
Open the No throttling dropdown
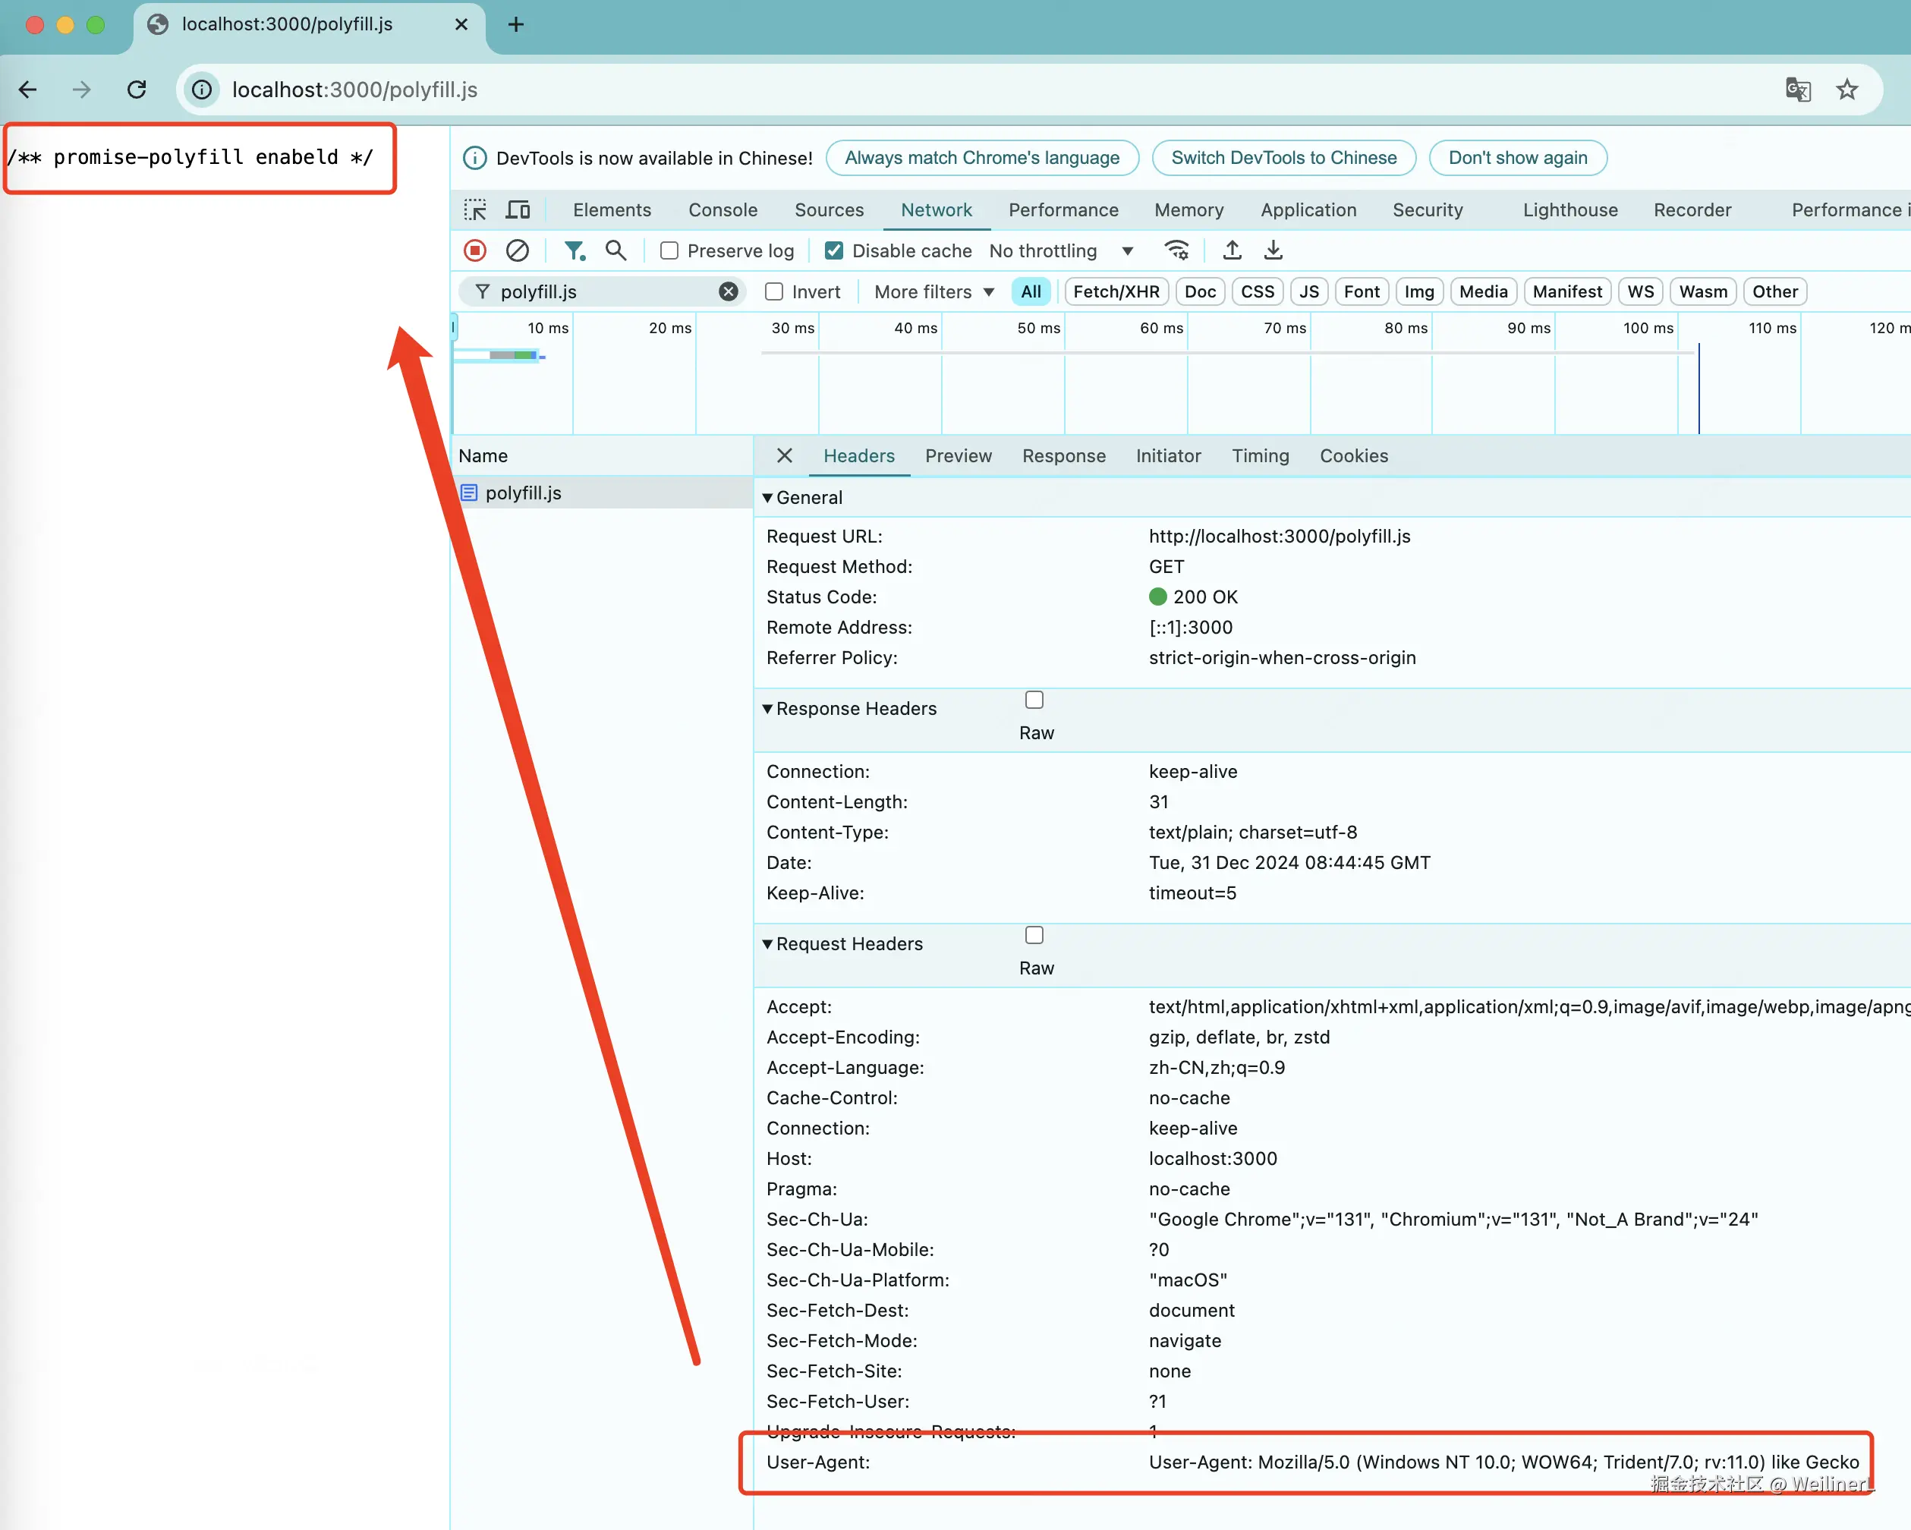point(1060,251)
